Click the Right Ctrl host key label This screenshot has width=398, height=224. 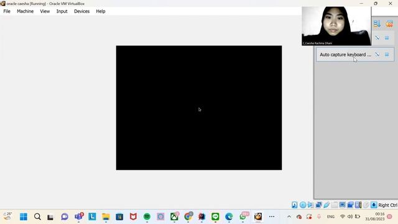click(387, 205)
